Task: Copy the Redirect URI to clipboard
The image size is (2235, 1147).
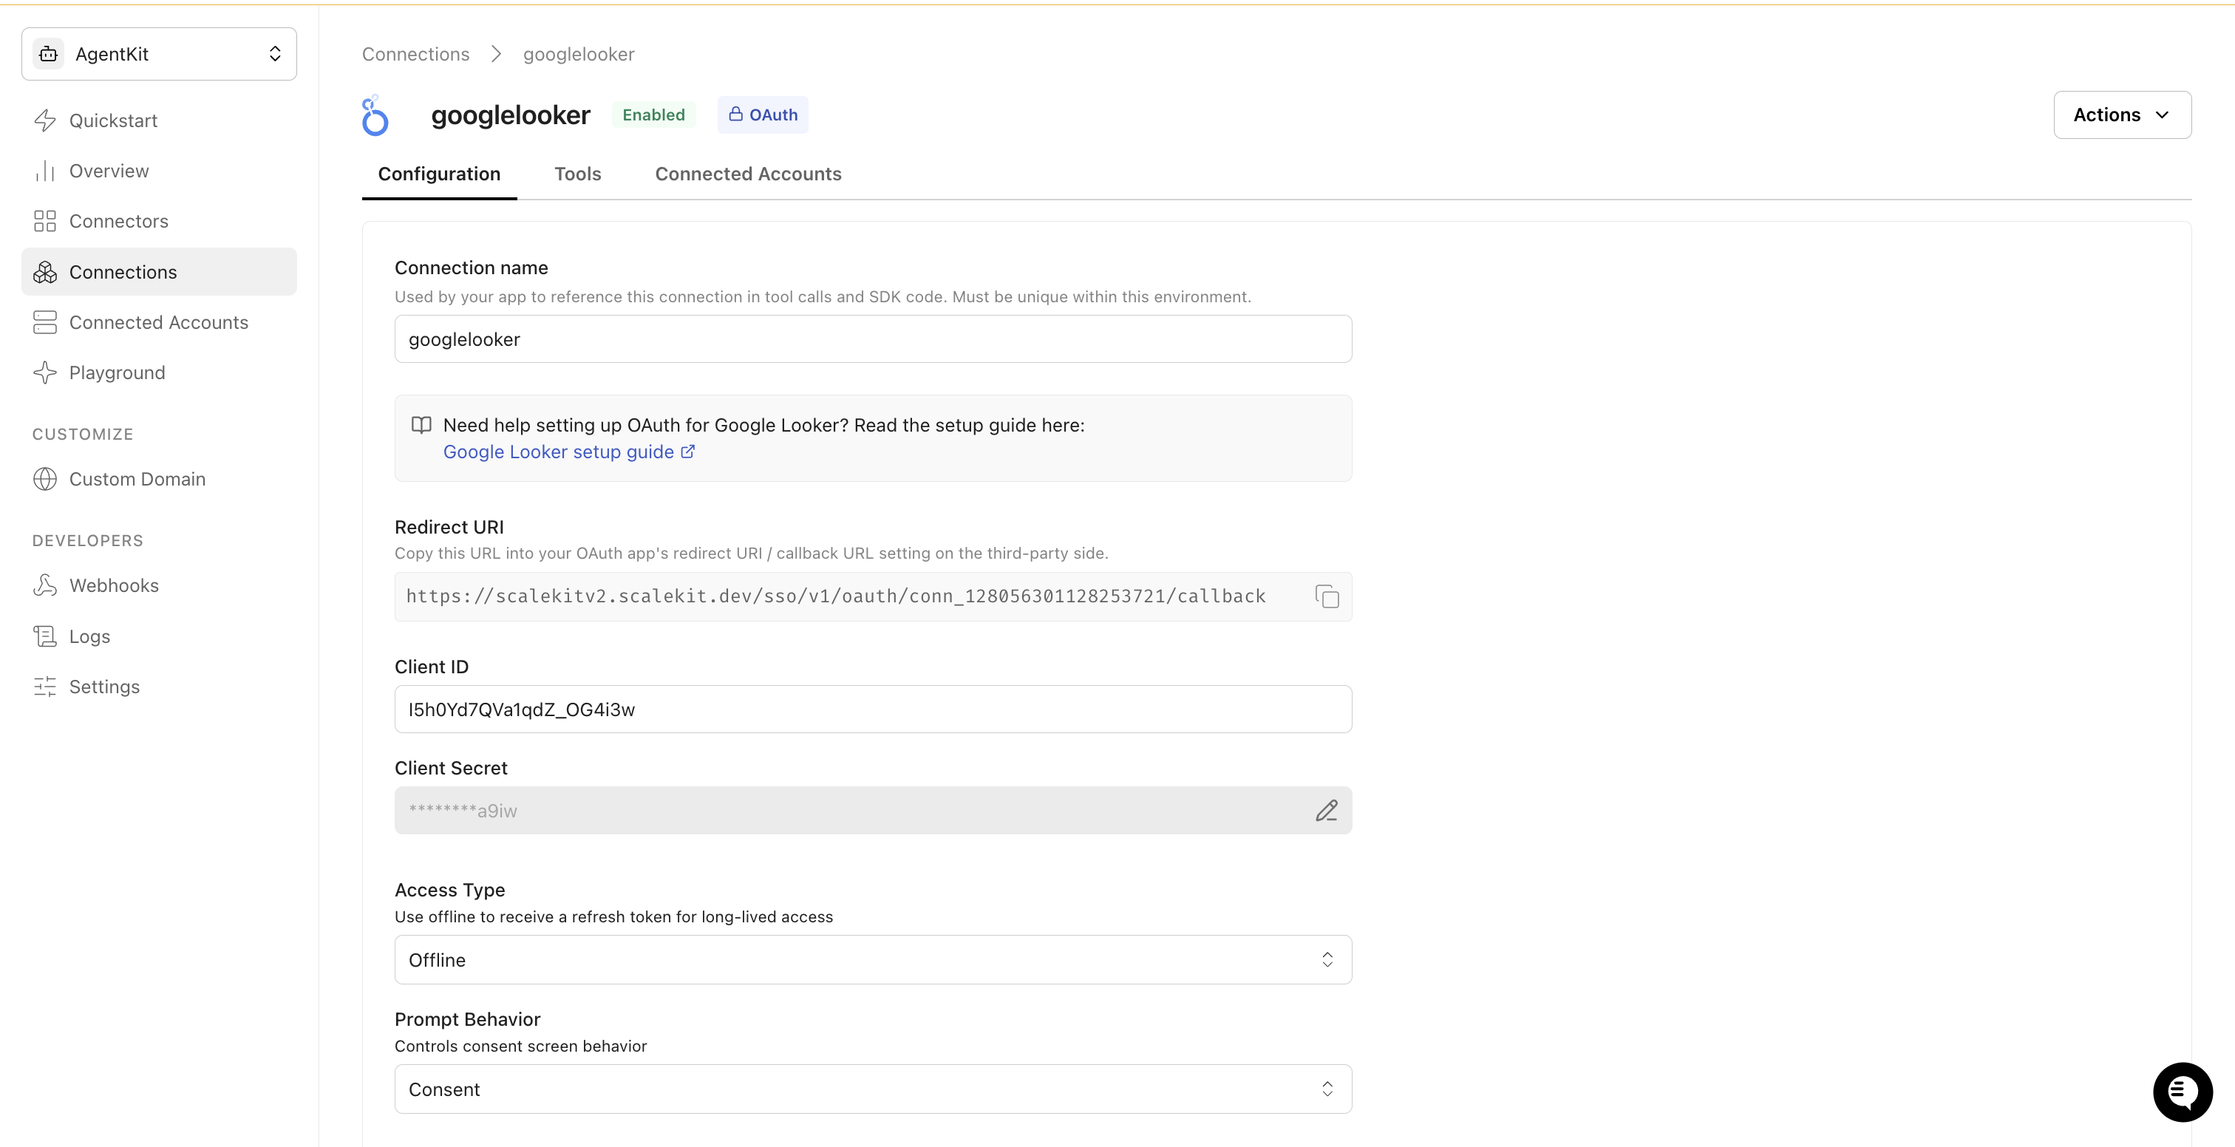Action: point(1327,596)
